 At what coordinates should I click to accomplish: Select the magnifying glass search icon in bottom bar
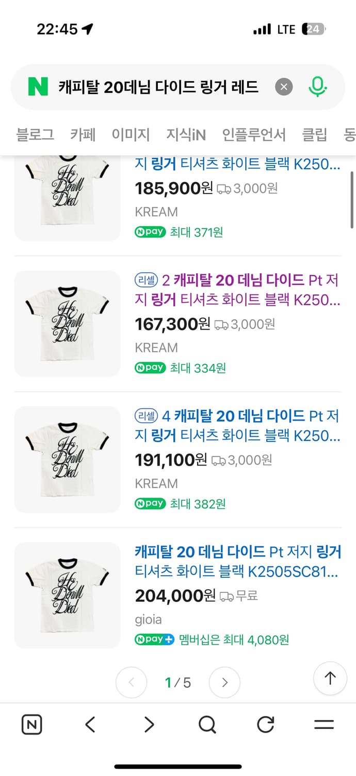[207, 724]
